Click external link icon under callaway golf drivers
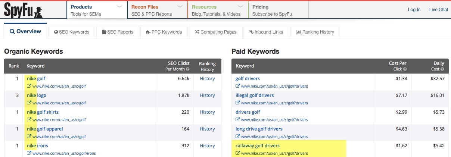 [x=238, y=154]
